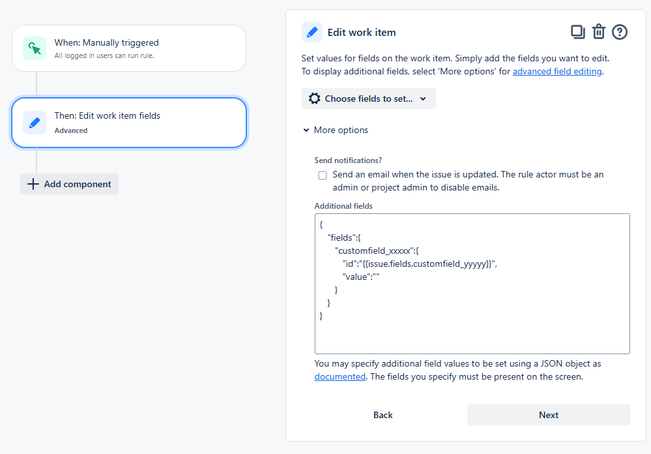Click the Add component button

click(x=69, y=183)
